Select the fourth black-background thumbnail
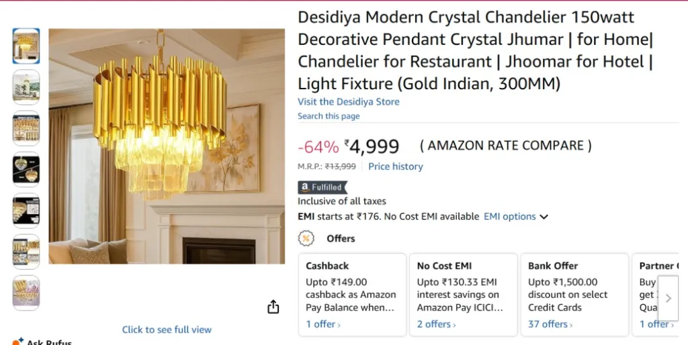 coord(26,169)
